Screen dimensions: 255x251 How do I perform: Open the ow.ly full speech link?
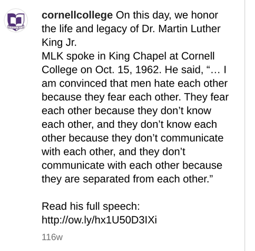click(x=99, y=220)
